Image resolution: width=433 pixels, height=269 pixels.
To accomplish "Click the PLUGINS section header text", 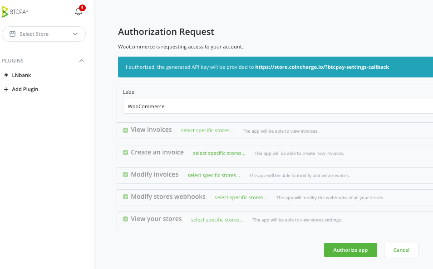I will (x=13, y=61).
